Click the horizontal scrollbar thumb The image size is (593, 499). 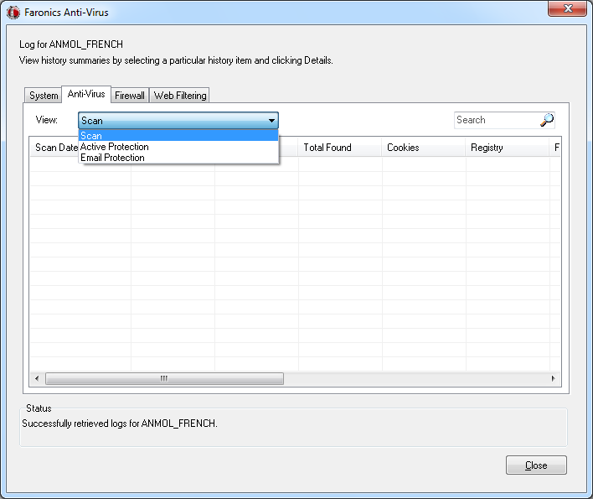164,378
